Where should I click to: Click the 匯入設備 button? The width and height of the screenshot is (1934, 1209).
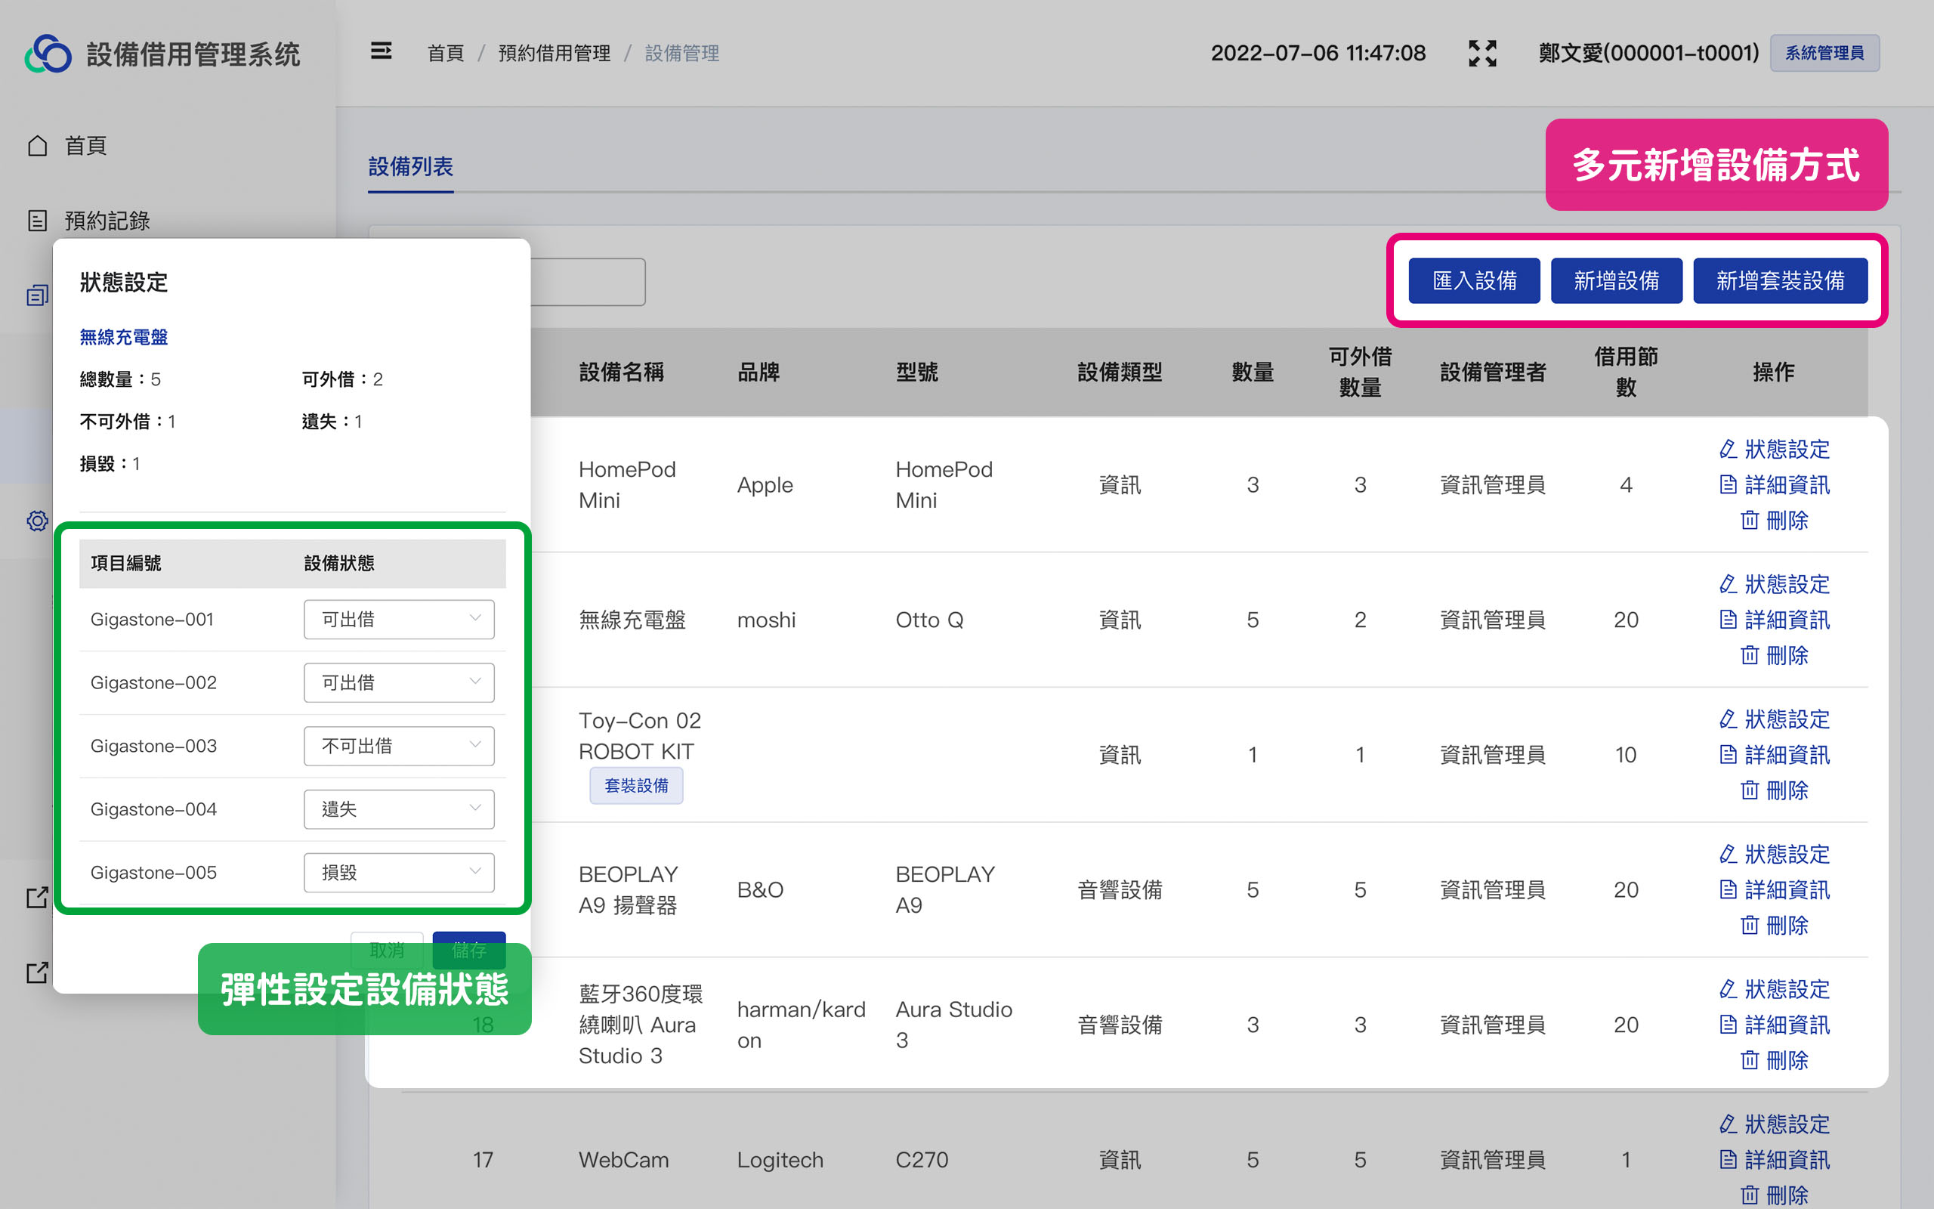point(1474,280)
